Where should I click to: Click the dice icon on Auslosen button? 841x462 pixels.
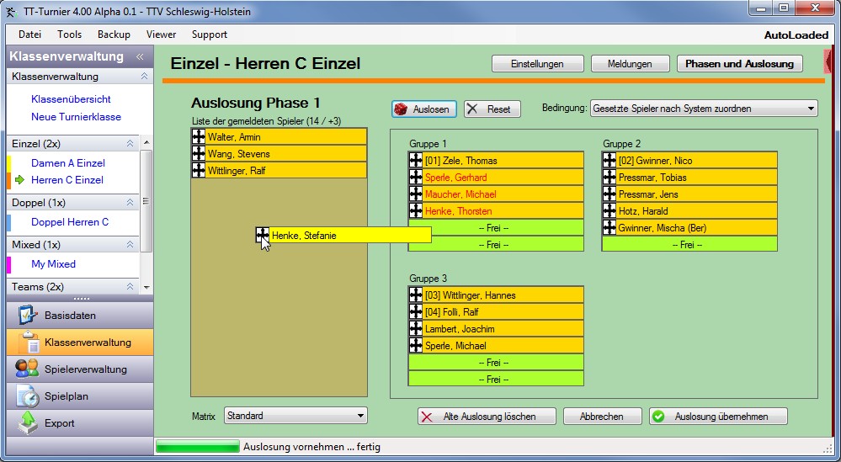pyautogui.click(x=402, y=109)
